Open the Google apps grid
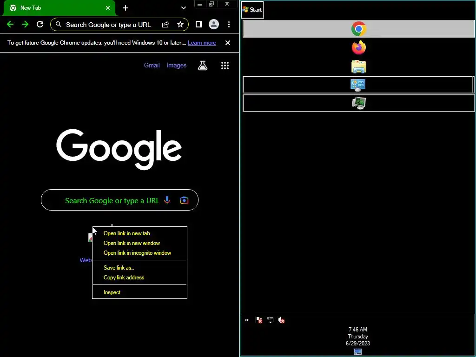This screenshot has height=357, width=476. pos(225,65)
